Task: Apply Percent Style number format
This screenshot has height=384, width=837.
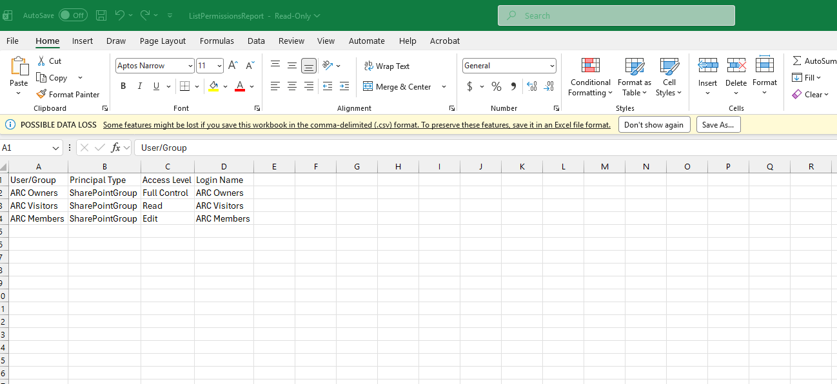Action: 496,86
